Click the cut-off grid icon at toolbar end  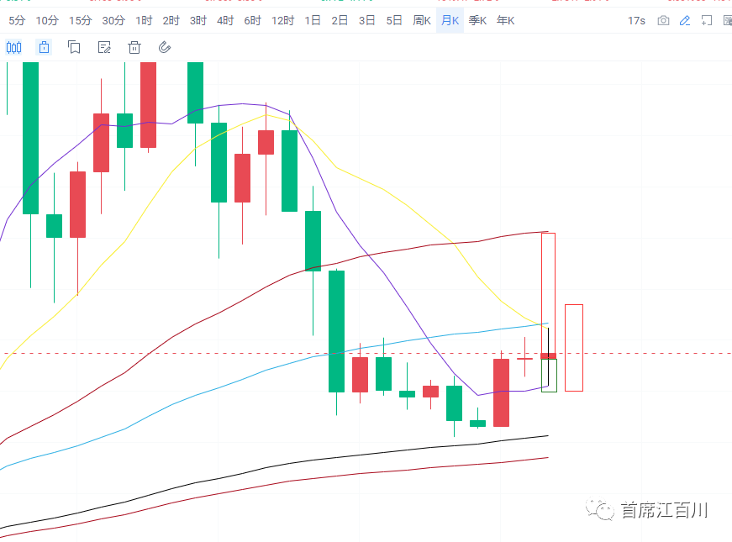(727, 20)
